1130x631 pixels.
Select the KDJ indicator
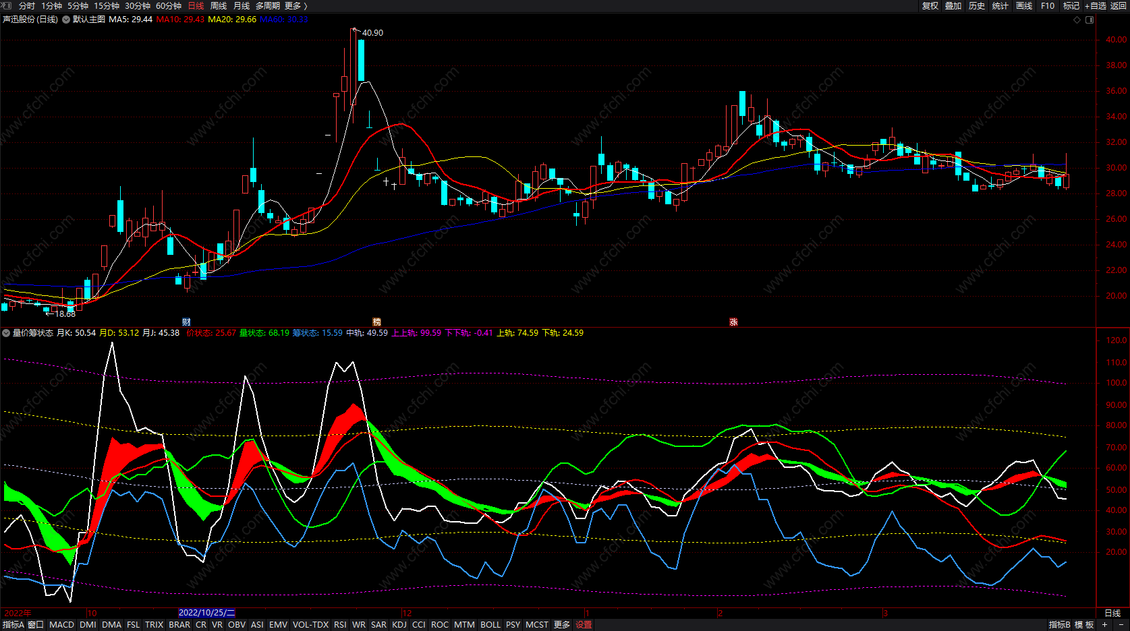tap(399, 625)
